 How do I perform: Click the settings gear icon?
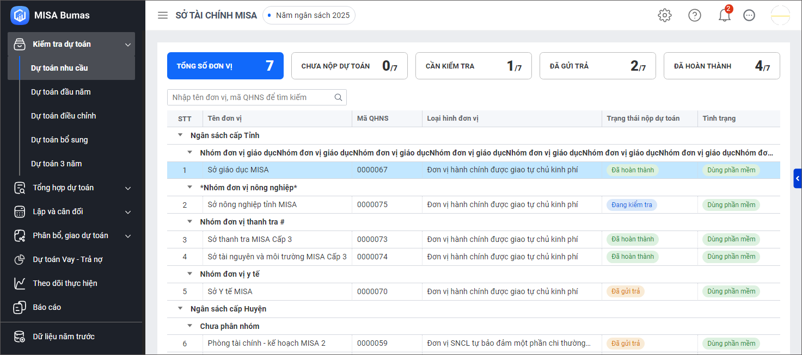coord(664,15)
